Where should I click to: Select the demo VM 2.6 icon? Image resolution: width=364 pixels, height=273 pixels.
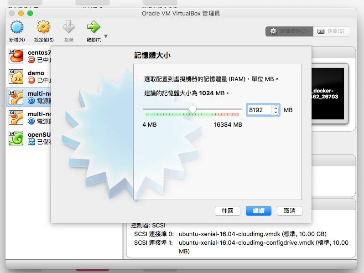click(16, 76)
